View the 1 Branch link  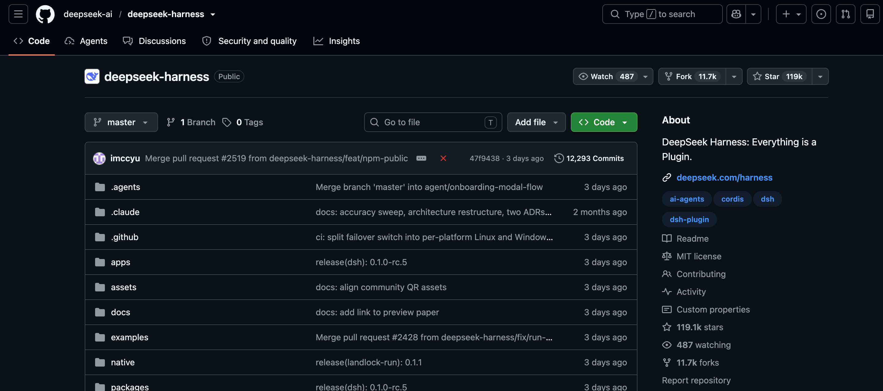click(x=191, y=122)
